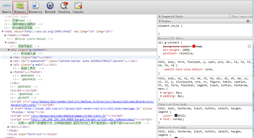Select the a href message.js element
254x138 pixels.
click(x=81, y=110)
